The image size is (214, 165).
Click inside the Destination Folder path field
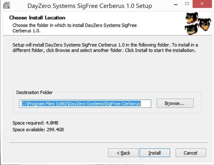coord(85,103)
